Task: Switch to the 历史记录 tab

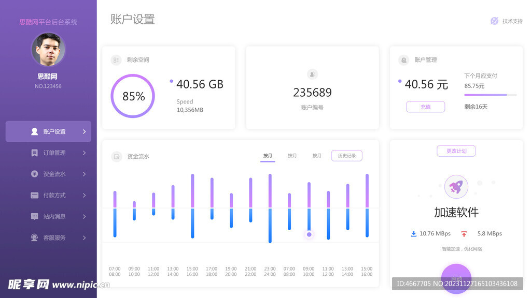Action: pyautogui.click(x=346, y=155)
